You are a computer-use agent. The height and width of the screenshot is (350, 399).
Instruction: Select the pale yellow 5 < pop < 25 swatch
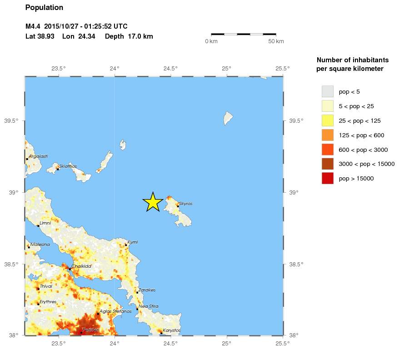[x=328, y=106]
